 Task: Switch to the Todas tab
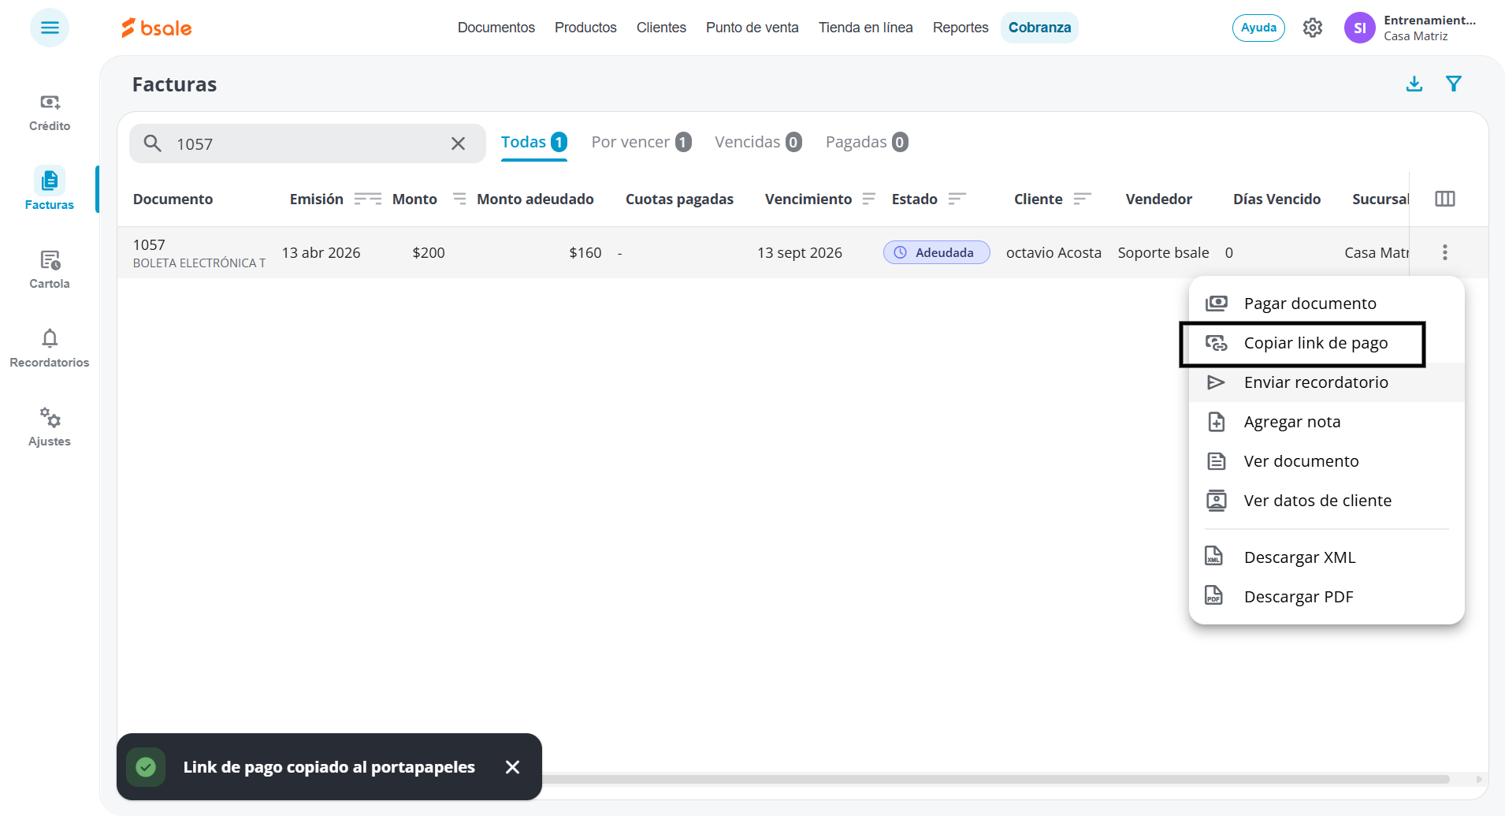coord(534,142)
